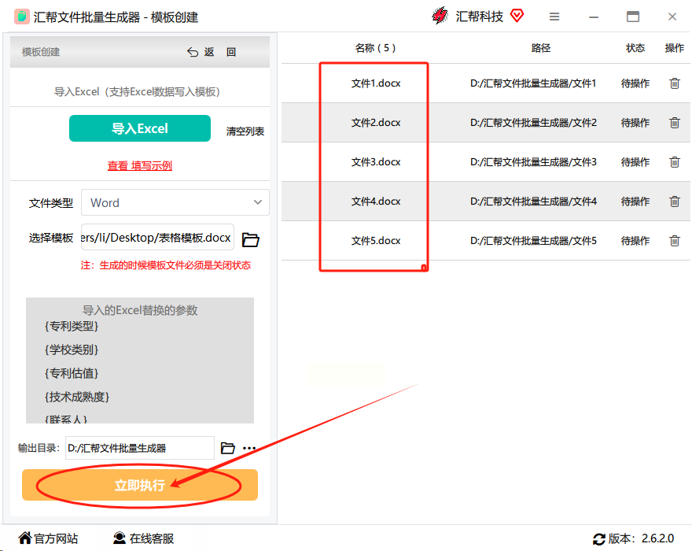Image resolution: width=692 pixels, height=551 pixels.
Task: Select the 文件5.docx name cell
Action: click(x=376, y=240)
